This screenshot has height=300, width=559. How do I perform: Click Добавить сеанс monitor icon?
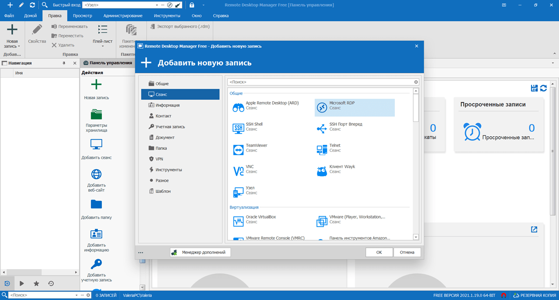click(97, 144)
